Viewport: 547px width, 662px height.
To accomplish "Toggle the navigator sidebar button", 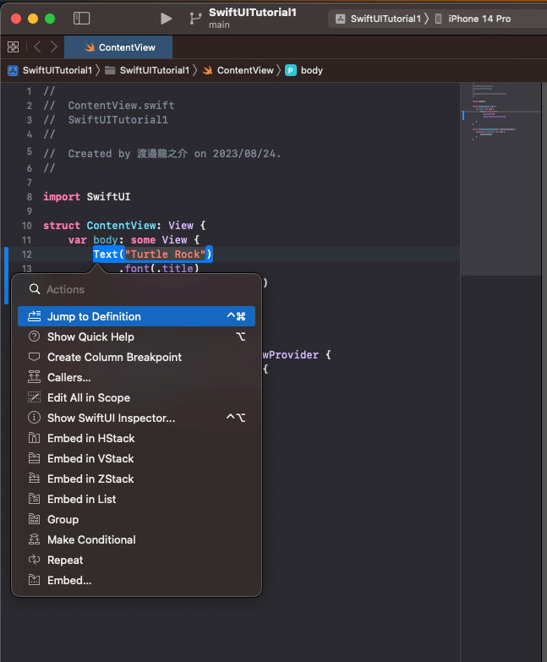I will [x=81, y=18].
